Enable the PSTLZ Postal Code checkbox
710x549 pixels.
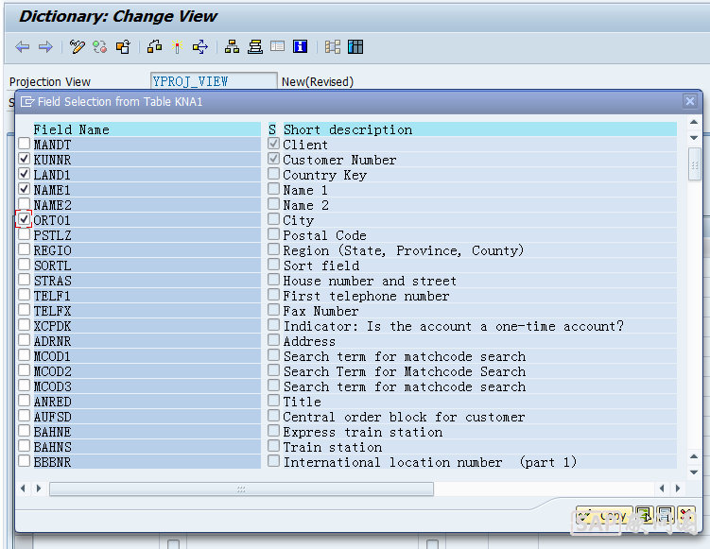pos(24,235)
